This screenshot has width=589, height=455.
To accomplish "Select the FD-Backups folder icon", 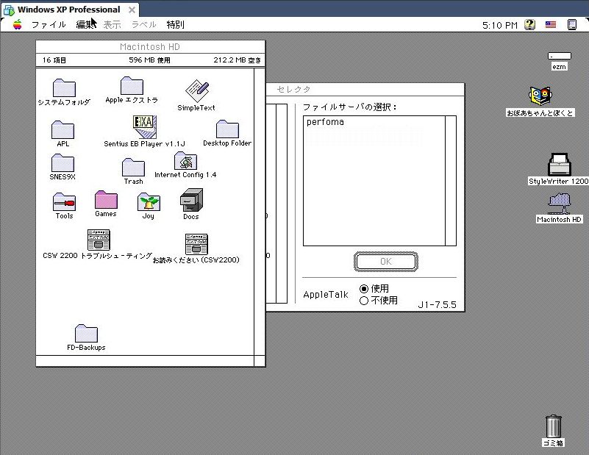I will point(86,334).
